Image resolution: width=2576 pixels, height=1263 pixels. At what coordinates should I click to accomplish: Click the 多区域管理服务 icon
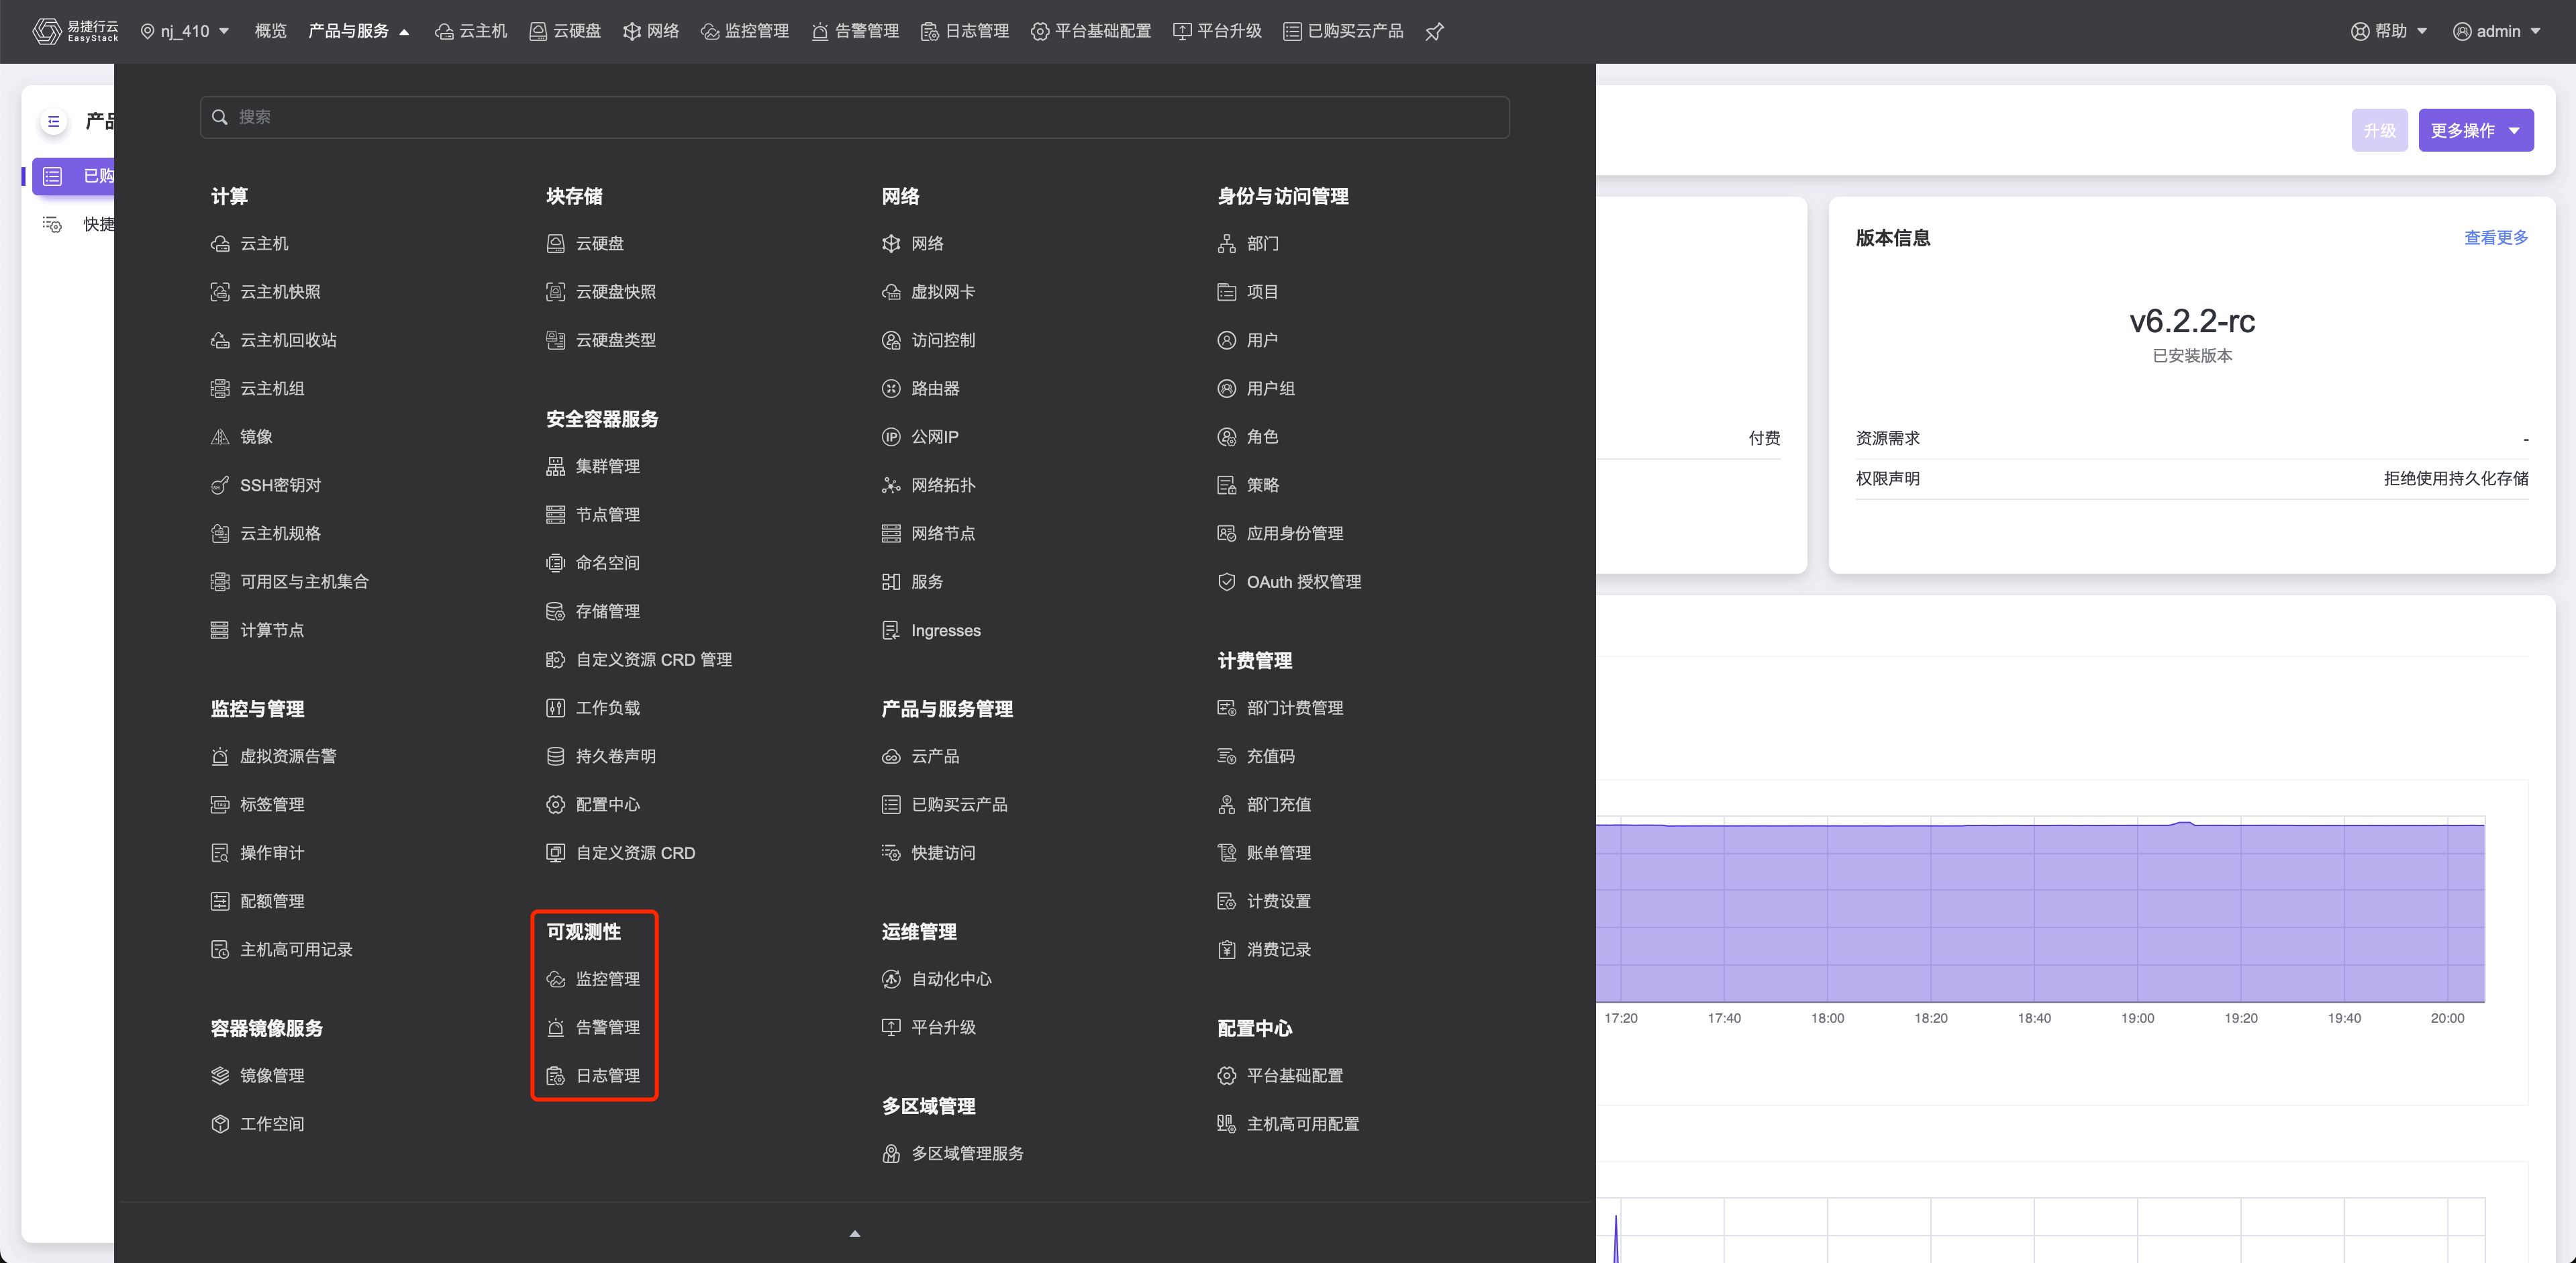tap(890, 1154)
